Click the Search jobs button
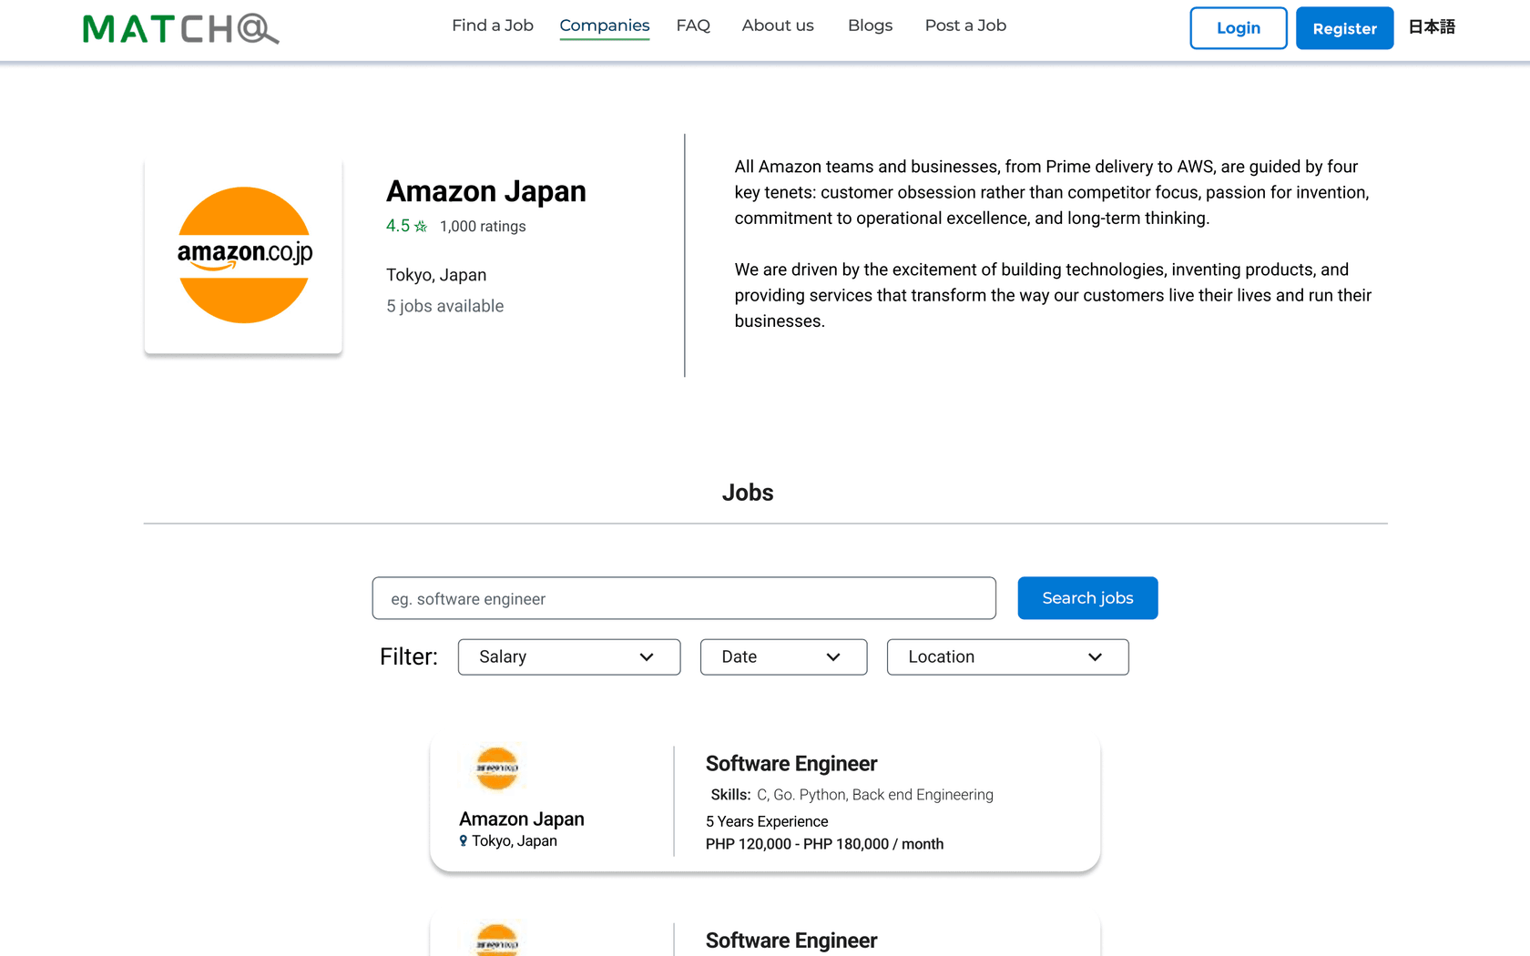The width and height of the screenshot is (1530, 956). coord(1087,598)
